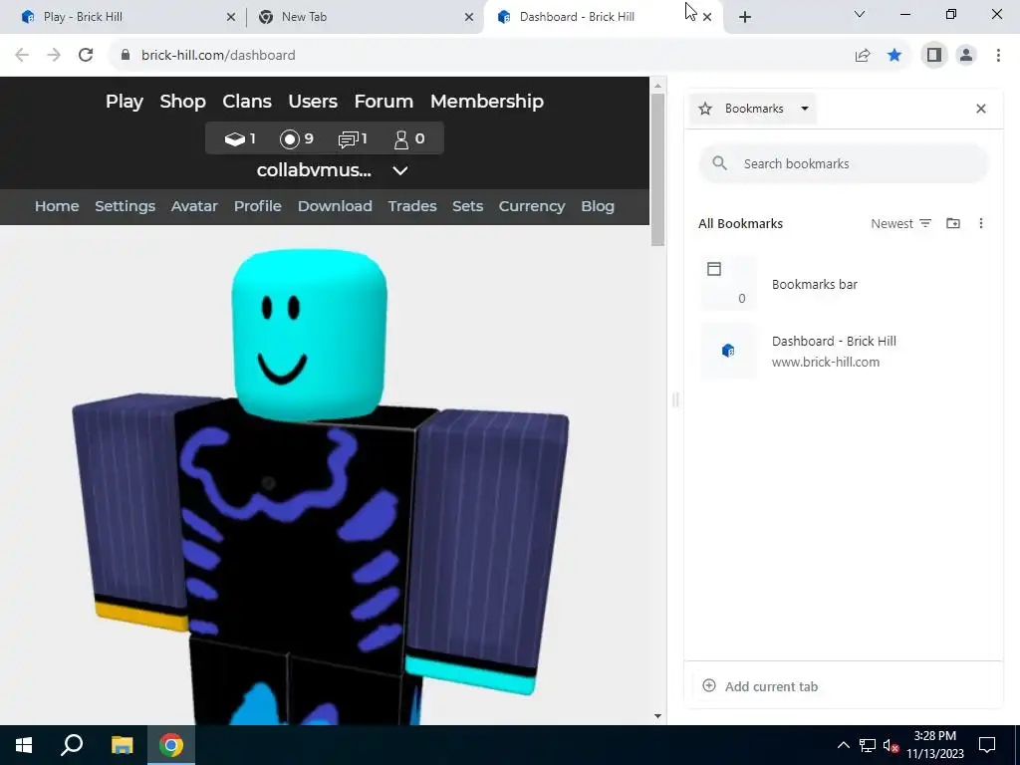
Task: Select the Dashboard - Brick Hill tab
Action: click(602, 17)
